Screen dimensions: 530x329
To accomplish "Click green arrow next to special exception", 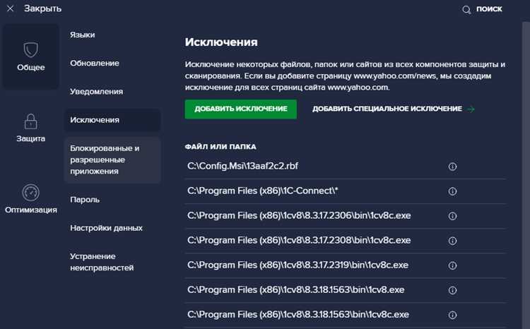I will point(471,109).
